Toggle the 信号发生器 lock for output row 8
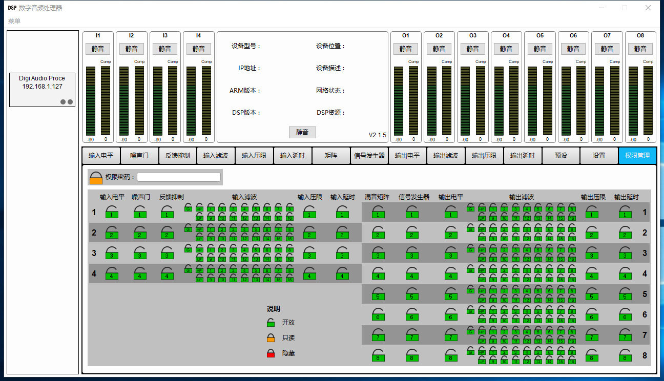This screenshot has width=664, height=381. [412, 355]
